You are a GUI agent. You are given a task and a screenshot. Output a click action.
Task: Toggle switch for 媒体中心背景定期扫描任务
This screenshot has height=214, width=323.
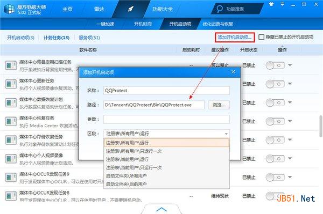[x=275, y=65]
